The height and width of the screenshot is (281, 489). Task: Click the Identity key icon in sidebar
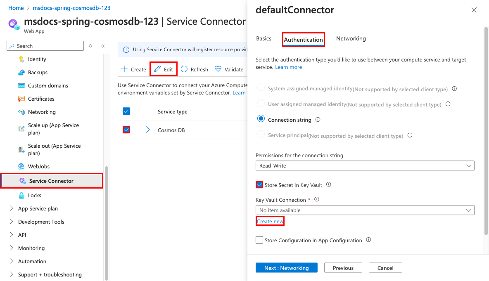tap(21, 59)
